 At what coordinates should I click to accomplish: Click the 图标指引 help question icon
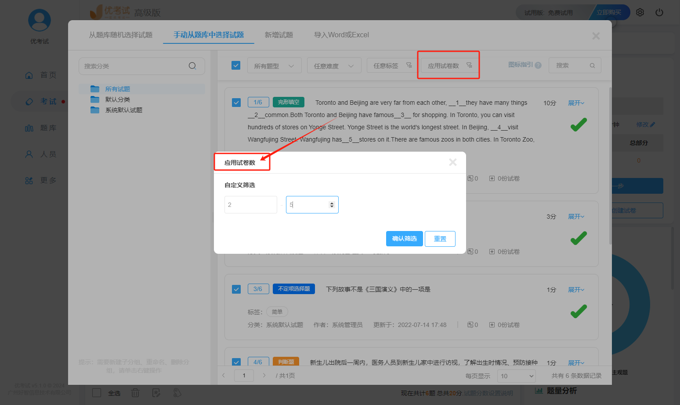(x=538, y=65)
